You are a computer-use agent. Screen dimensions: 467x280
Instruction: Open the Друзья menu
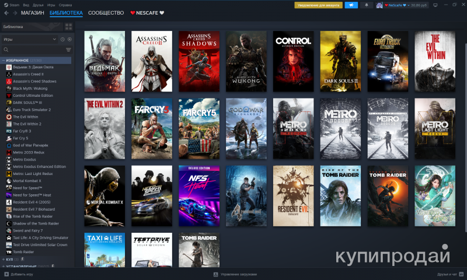tap(38, 5)
